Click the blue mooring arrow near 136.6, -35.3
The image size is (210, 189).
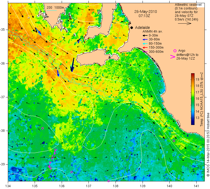coord(79,41)
